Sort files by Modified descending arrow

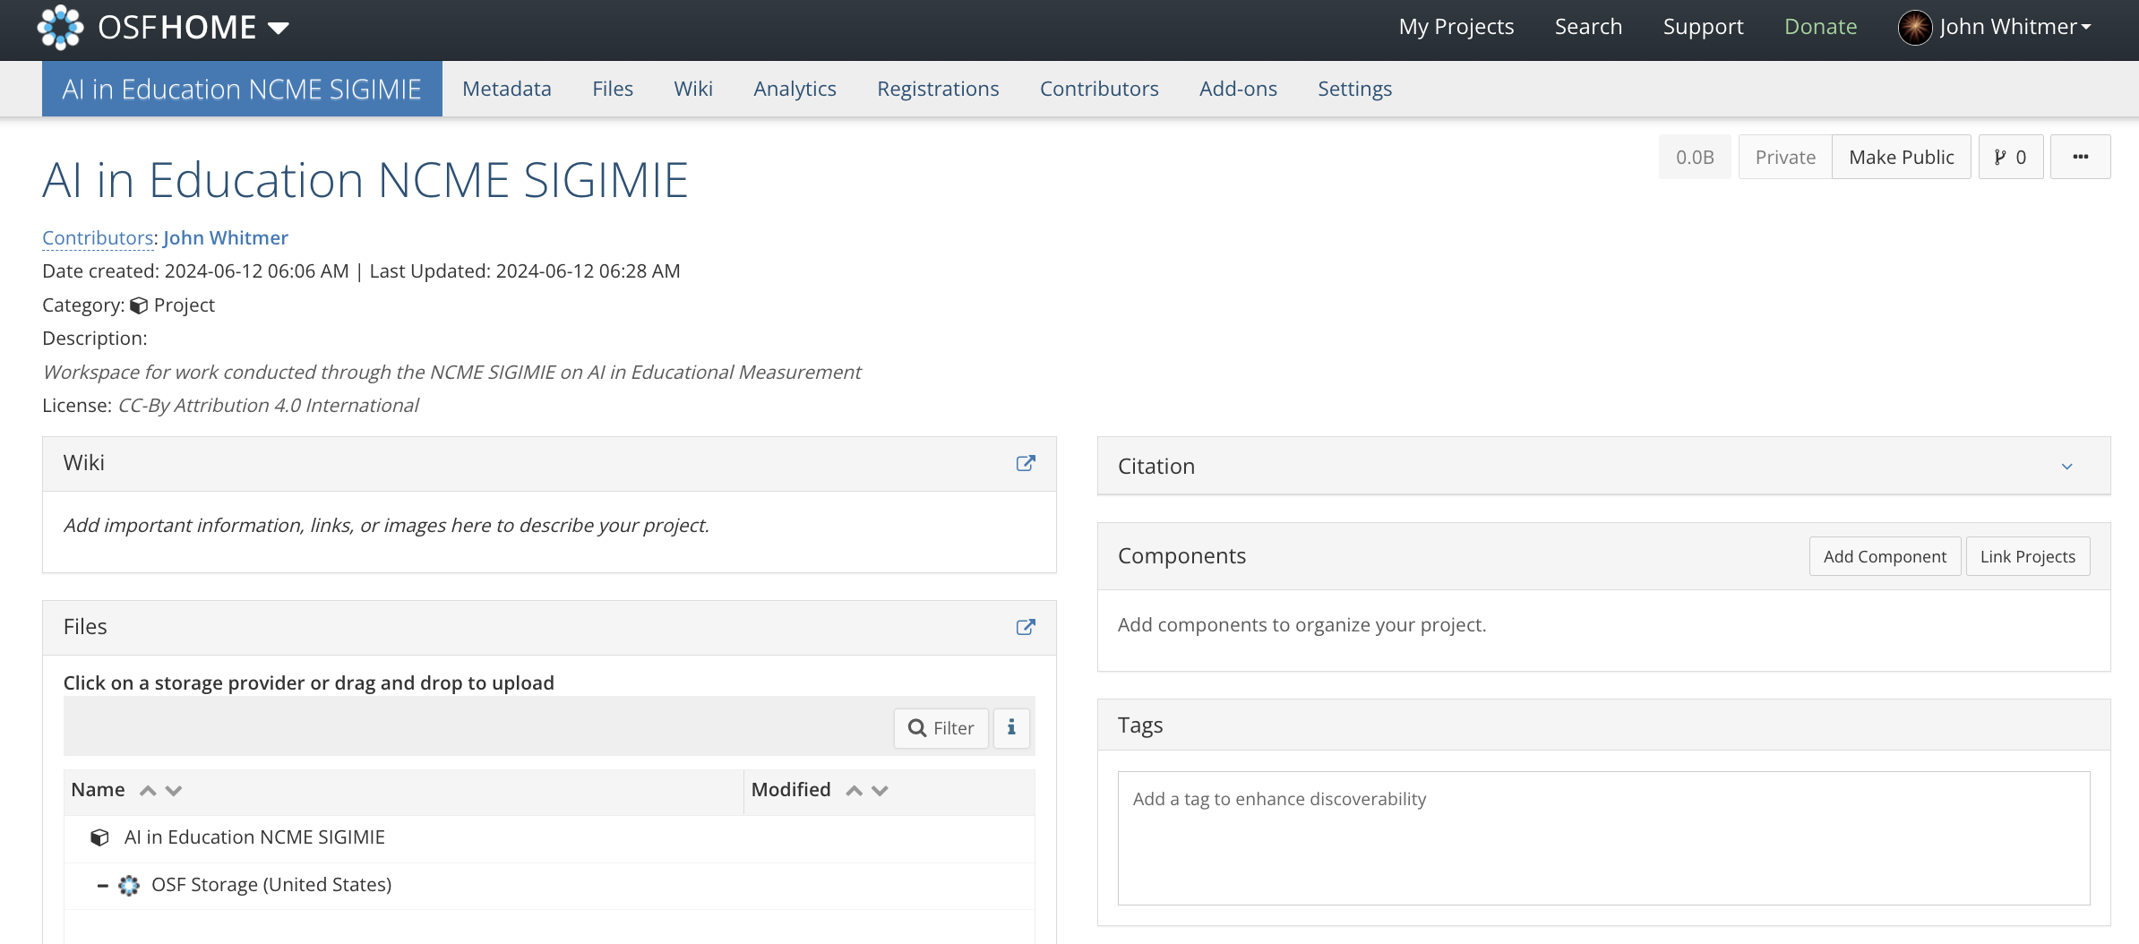point(881,790)
